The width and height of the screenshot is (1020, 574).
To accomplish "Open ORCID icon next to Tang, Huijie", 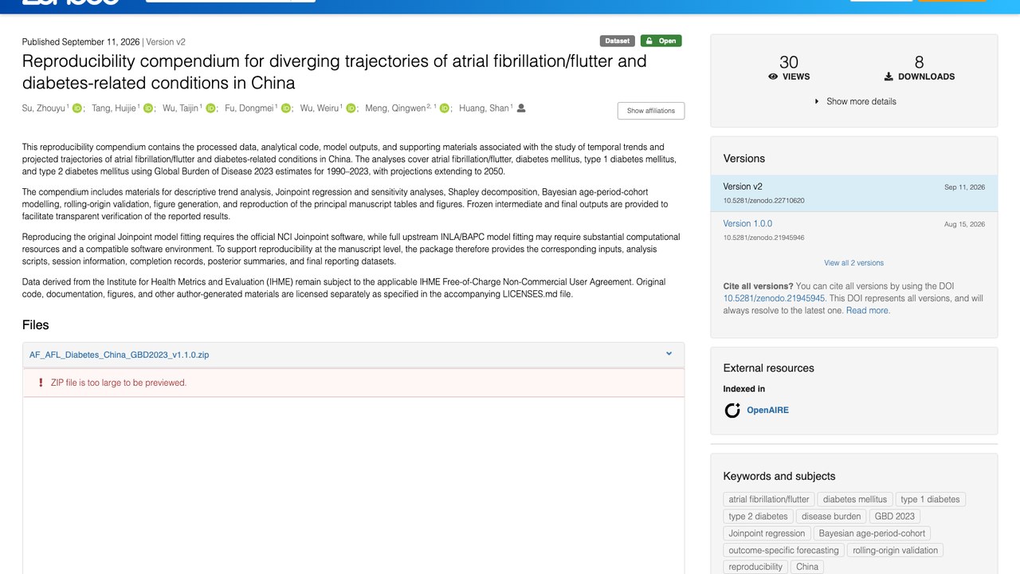I will (148, 108).
